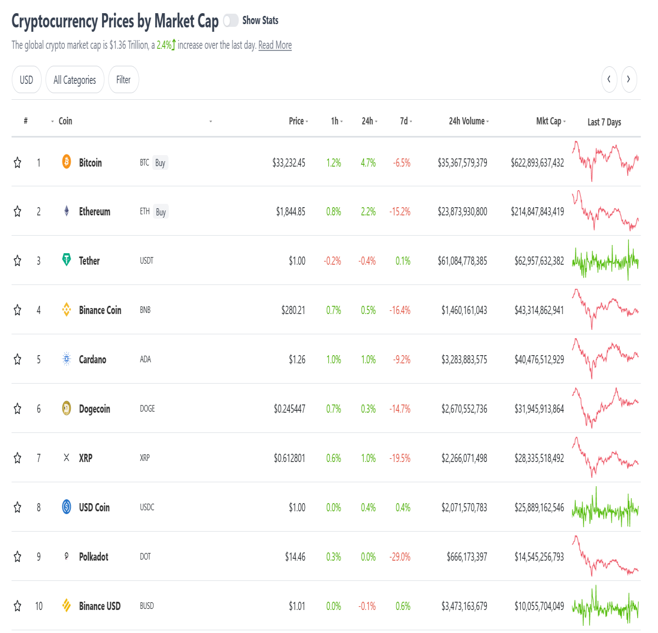Enable the Show Stats switch

tap(231, 20)
